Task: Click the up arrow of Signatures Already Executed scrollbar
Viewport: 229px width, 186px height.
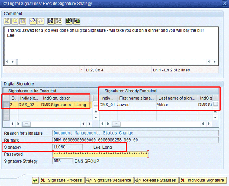Action: [x=215, y=112]
